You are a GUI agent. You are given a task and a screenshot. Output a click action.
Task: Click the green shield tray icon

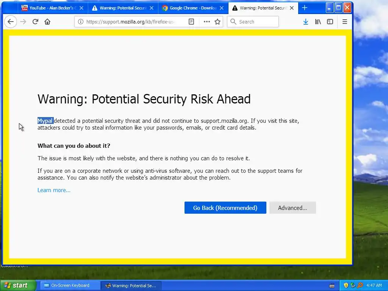coord(353,286)
